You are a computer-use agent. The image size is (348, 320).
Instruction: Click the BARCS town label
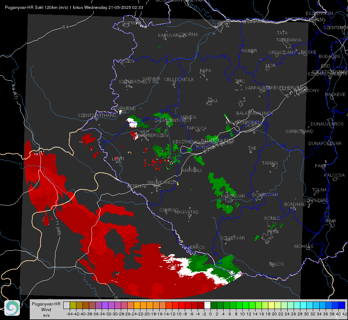pos(197,247)
